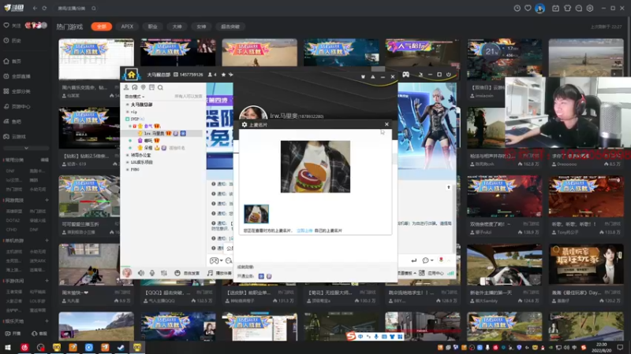Click the search magnifier in YY channel toolbar
Viewport: 631px width, 354px height.
pyautogui.click(x=160, y=87)
